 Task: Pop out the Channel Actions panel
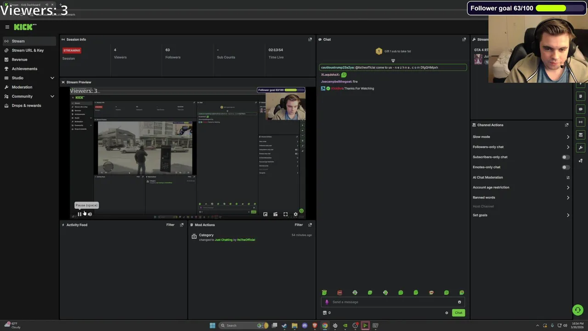tap(566, 125)
